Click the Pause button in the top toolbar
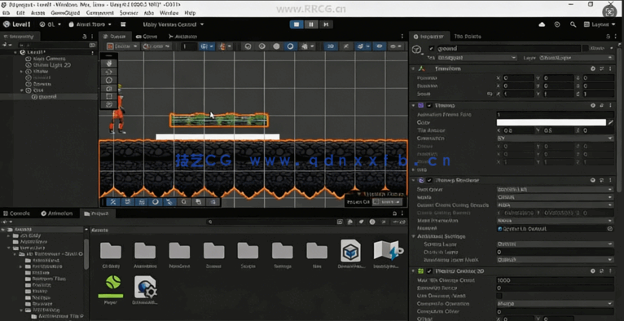624x321 pixels. pyautogui.click(x=311, y=24)
